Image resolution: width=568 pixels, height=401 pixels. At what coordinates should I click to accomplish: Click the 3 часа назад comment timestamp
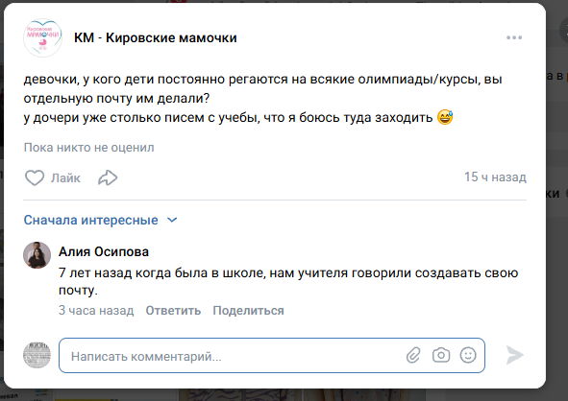[96, 311]
